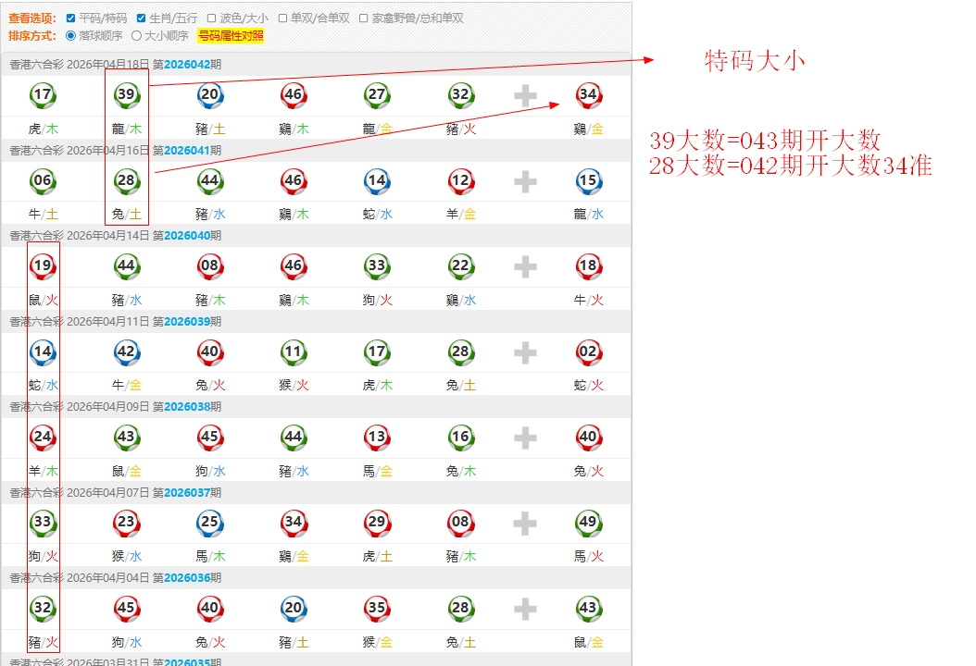
Task: Click blue ball 42 in period 2026039
Action: pyautogui.click(x=126, y=352)
